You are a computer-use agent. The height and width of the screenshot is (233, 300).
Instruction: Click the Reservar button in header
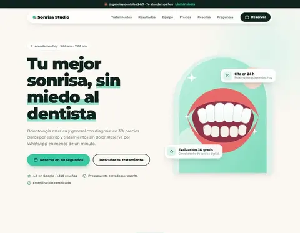pyautogui.click(x=256, y=17)
